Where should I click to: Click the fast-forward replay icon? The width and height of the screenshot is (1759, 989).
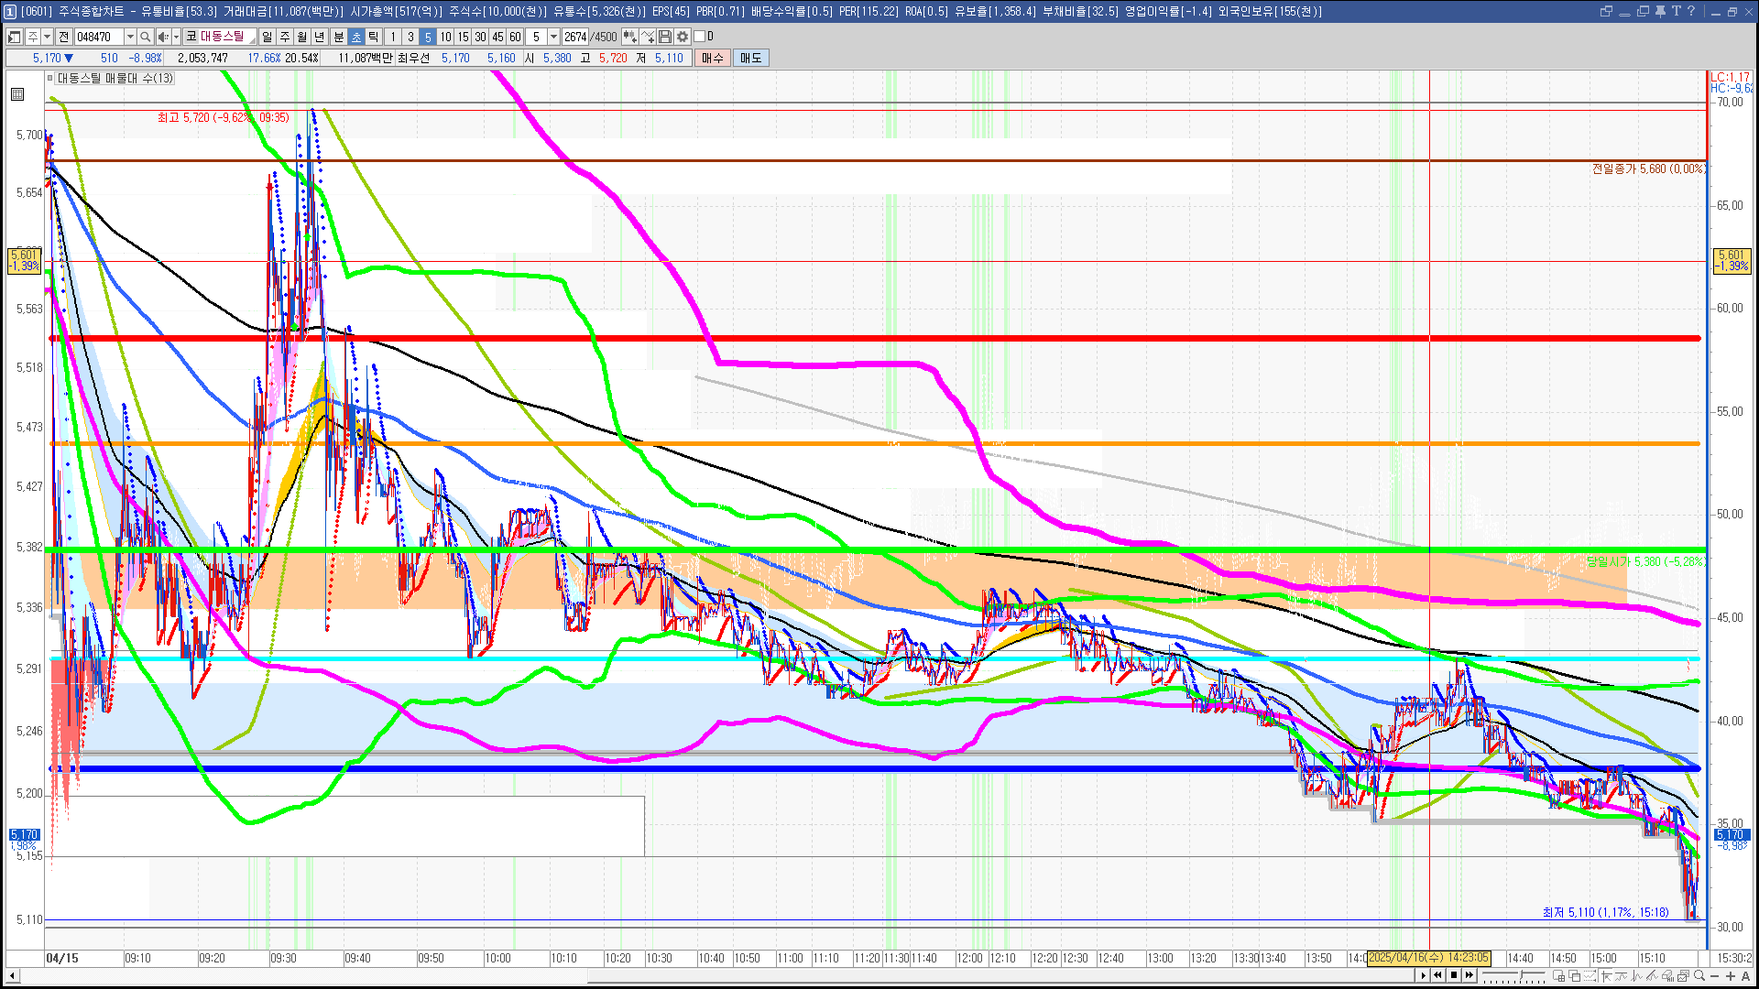pyautogui.click(x=1469, y=975)
